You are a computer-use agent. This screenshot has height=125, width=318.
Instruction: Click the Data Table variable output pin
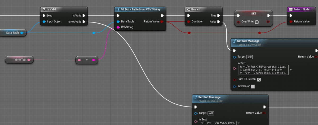[x=22, y=33]
